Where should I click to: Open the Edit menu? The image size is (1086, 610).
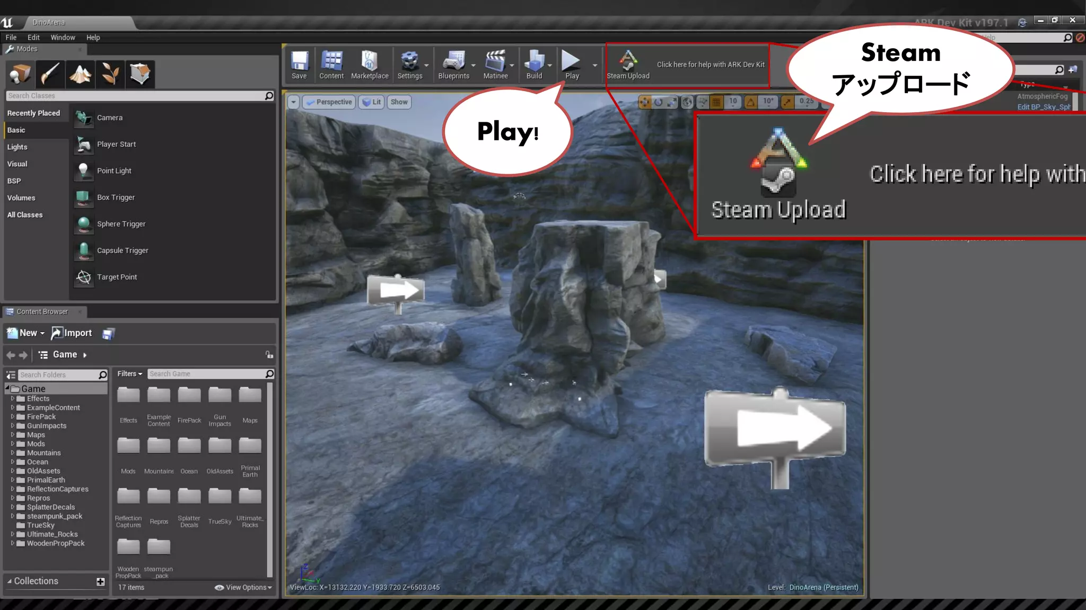tap(33, 38)
